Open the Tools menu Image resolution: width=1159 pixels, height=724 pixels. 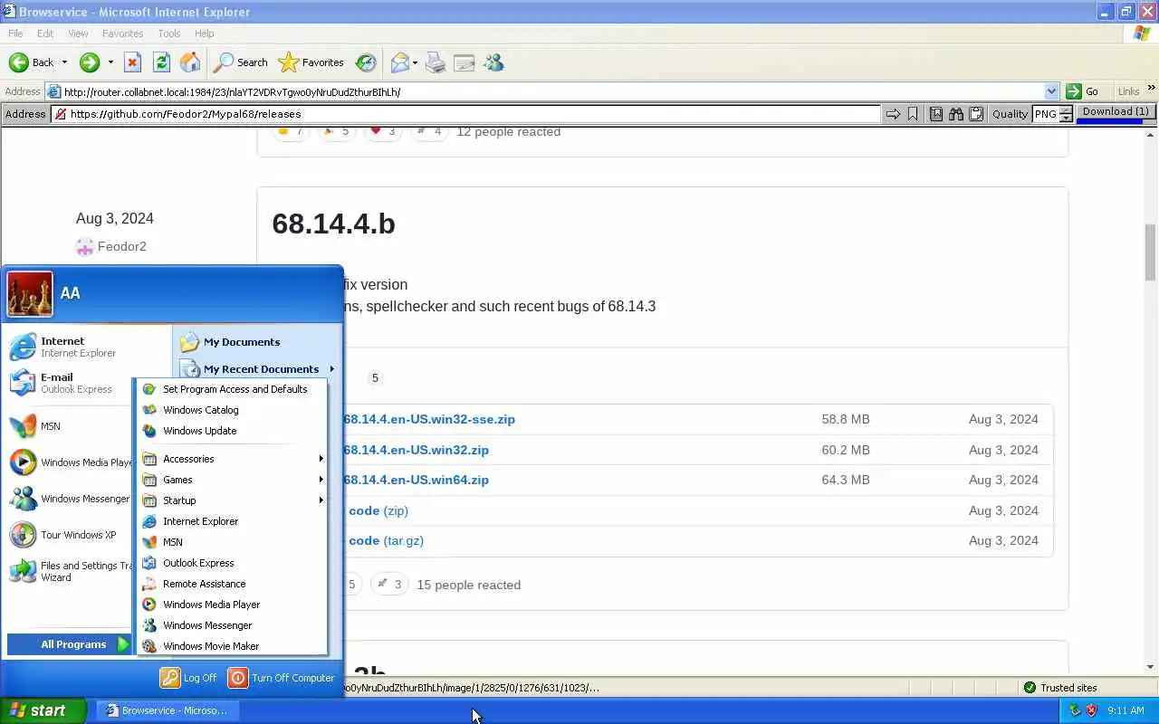[x=169, y=33]
